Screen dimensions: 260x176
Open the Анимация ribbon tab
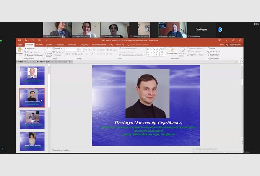[x=72, y=44]
